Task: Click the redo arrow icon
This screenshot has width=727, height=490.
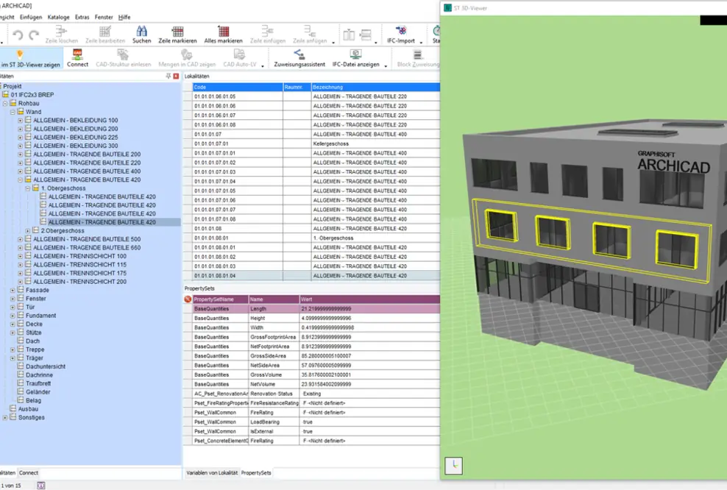Action: coord(34,35)
